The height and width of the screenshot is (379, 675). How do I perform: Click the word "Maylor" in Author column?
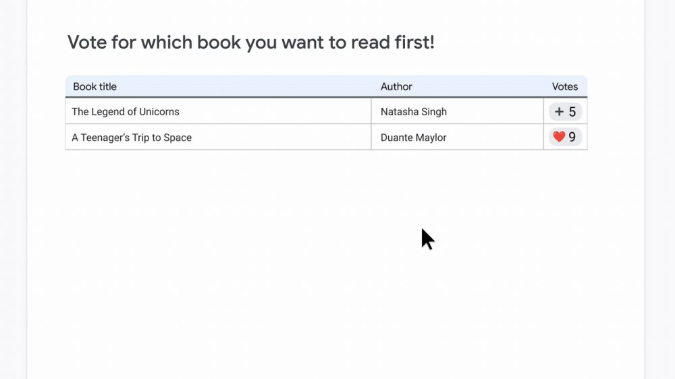(431, 138)
